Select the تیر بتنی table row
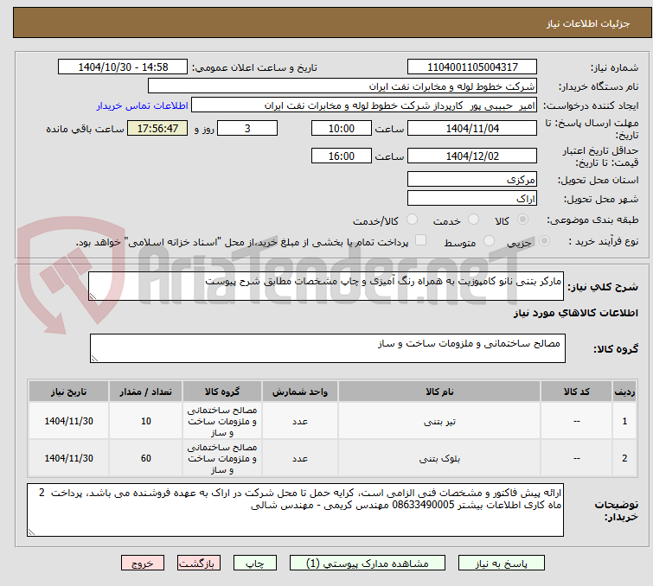 point(332,421)
